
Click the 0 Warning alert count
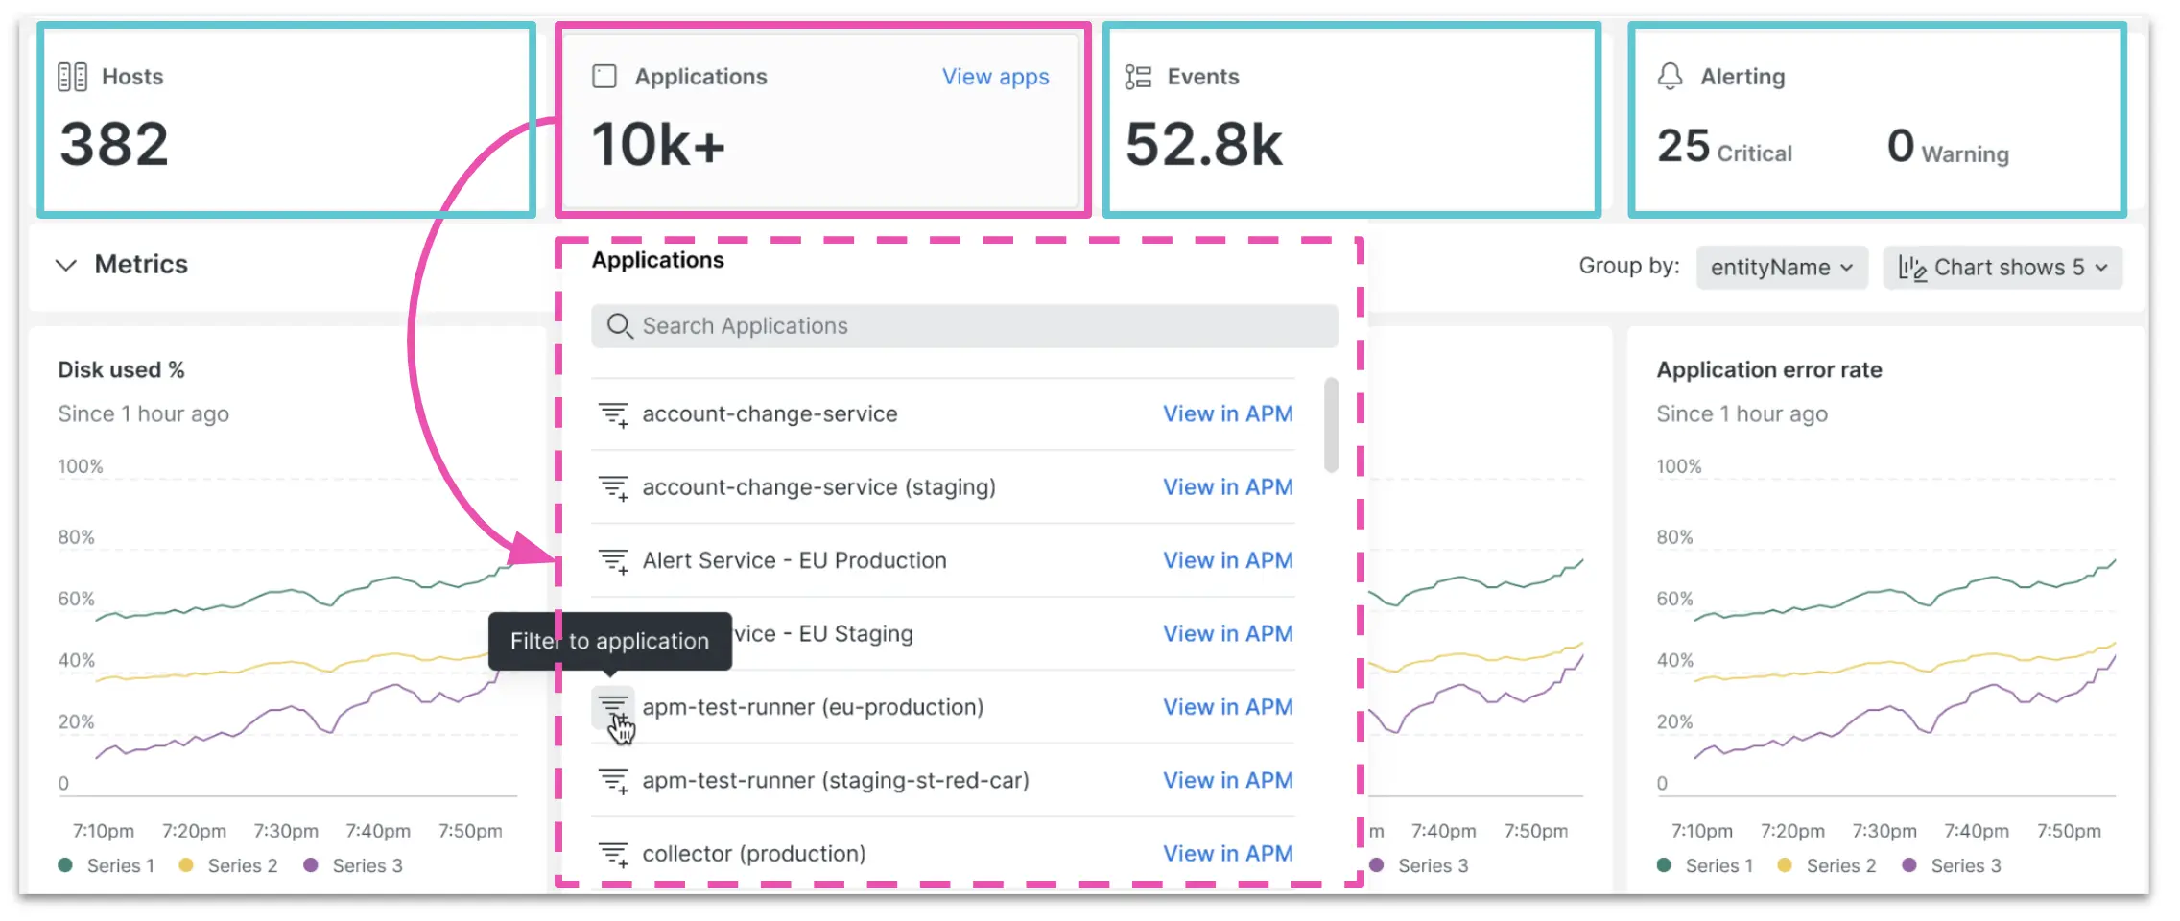(x=1948, y=148)
